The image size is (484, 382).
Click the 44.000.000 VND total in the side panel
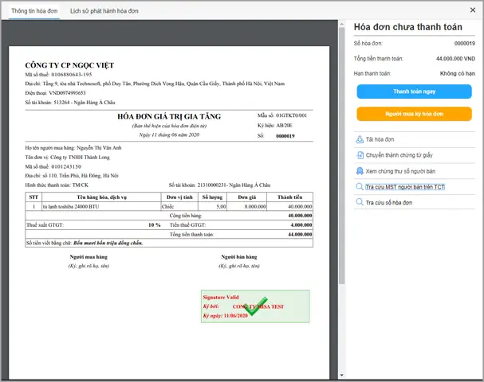[446, 59]
